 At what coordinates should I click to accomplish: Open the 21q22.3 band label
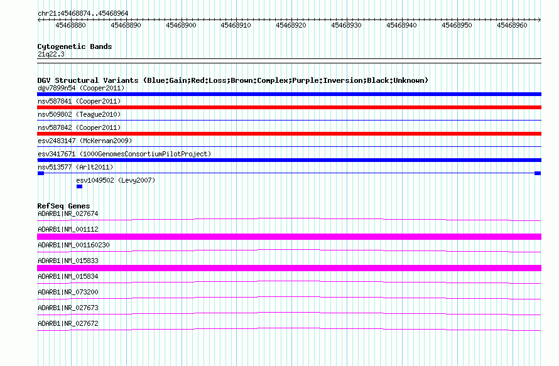pyautogui.click(x=51, y=54)
